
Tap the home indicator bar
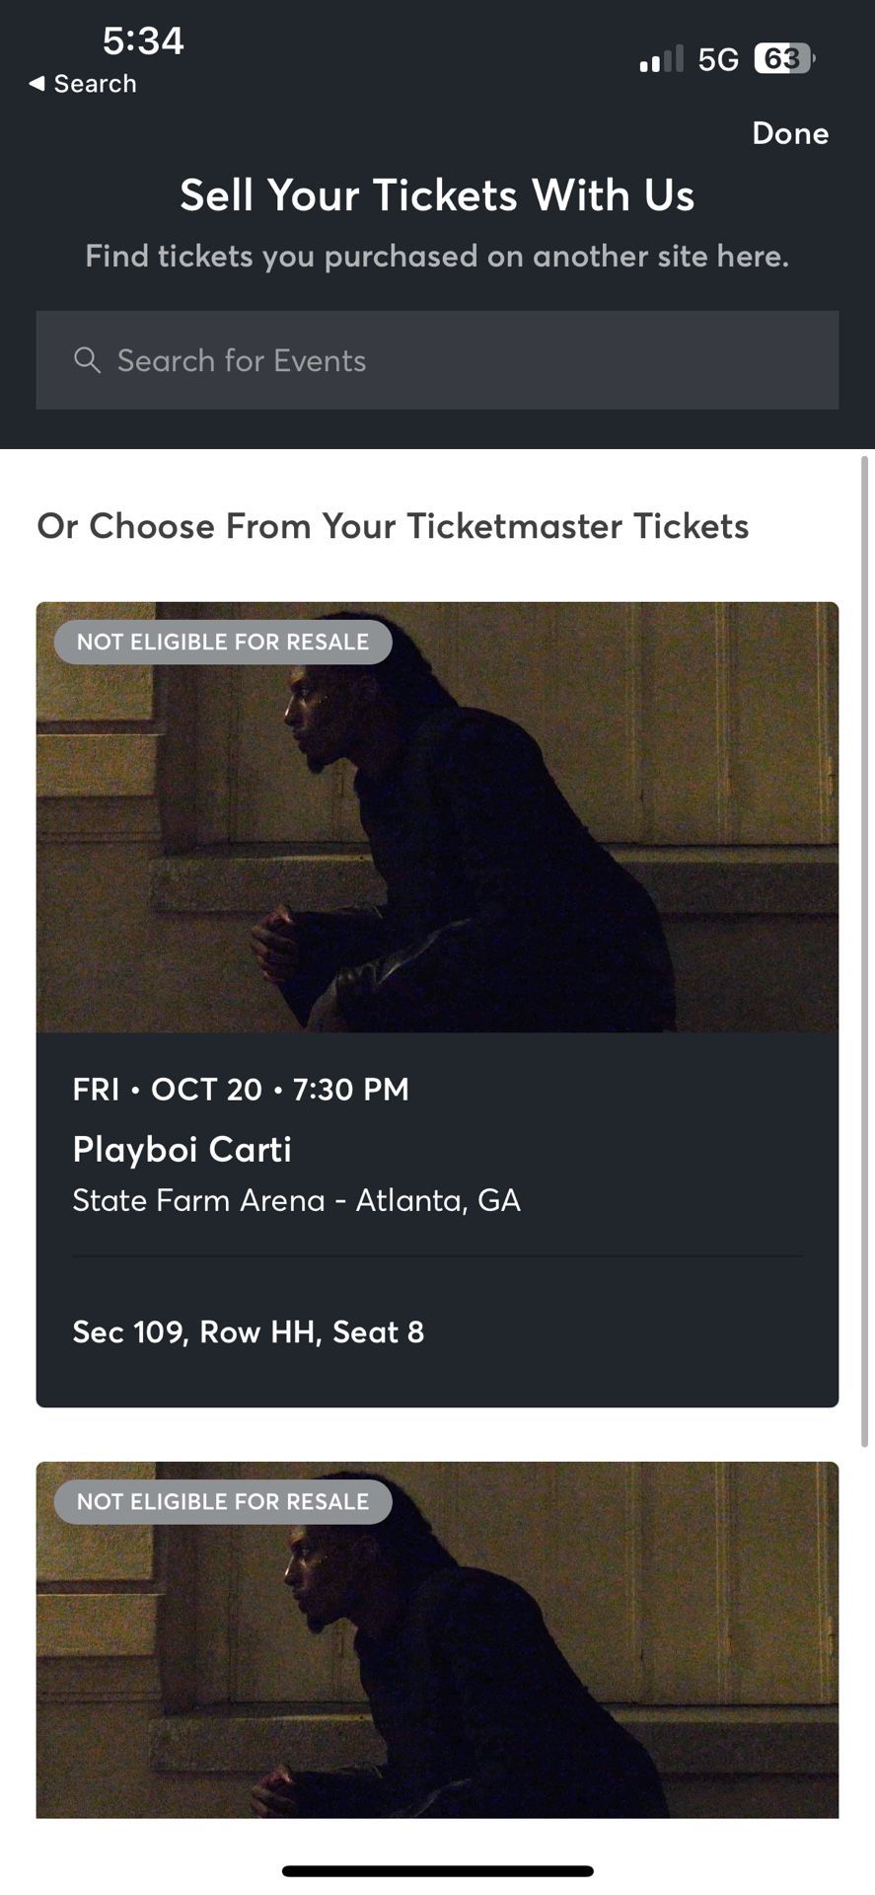click(437, 1870)
